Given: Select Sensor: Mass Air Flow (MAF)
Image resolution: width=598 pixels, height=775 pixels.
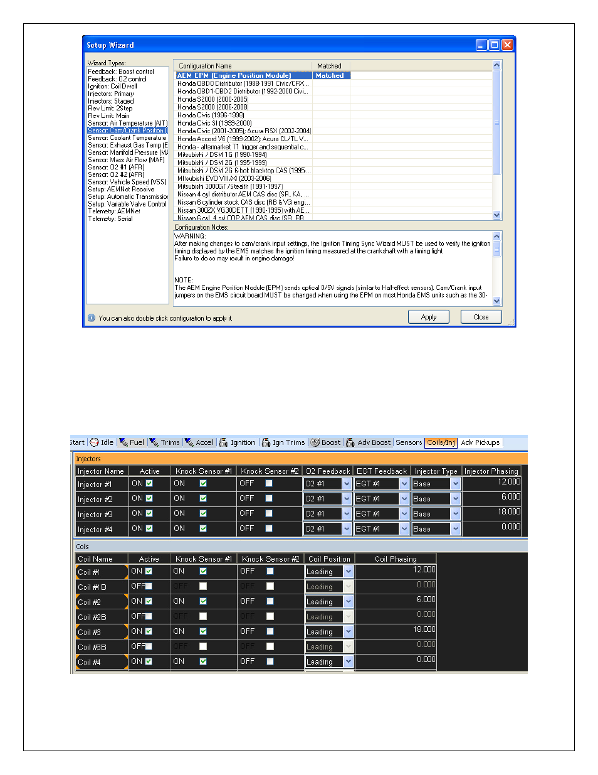Looking at the screenshot, I should (127, 160).
